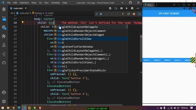
Task: Open the File menu
Action: click(9, 3)
